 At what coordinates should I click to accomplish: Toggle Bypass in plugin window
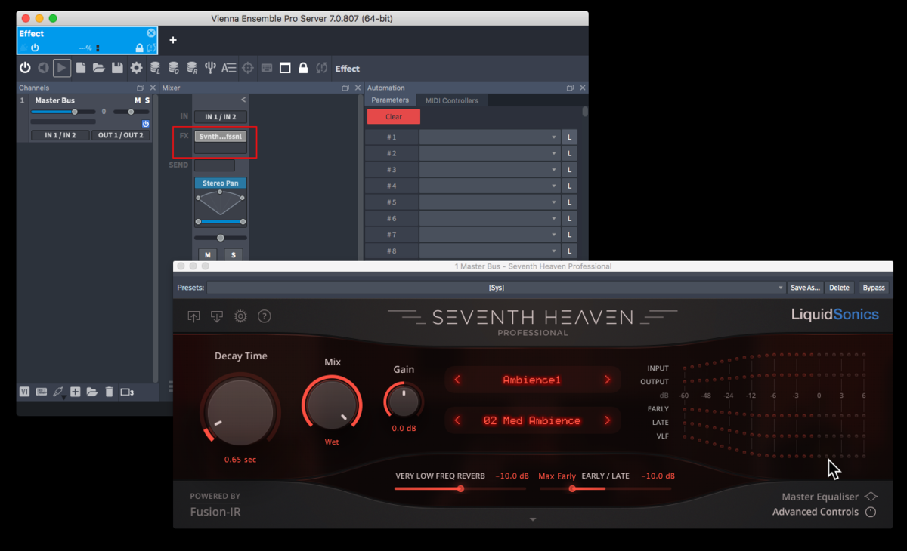(874, 288)
